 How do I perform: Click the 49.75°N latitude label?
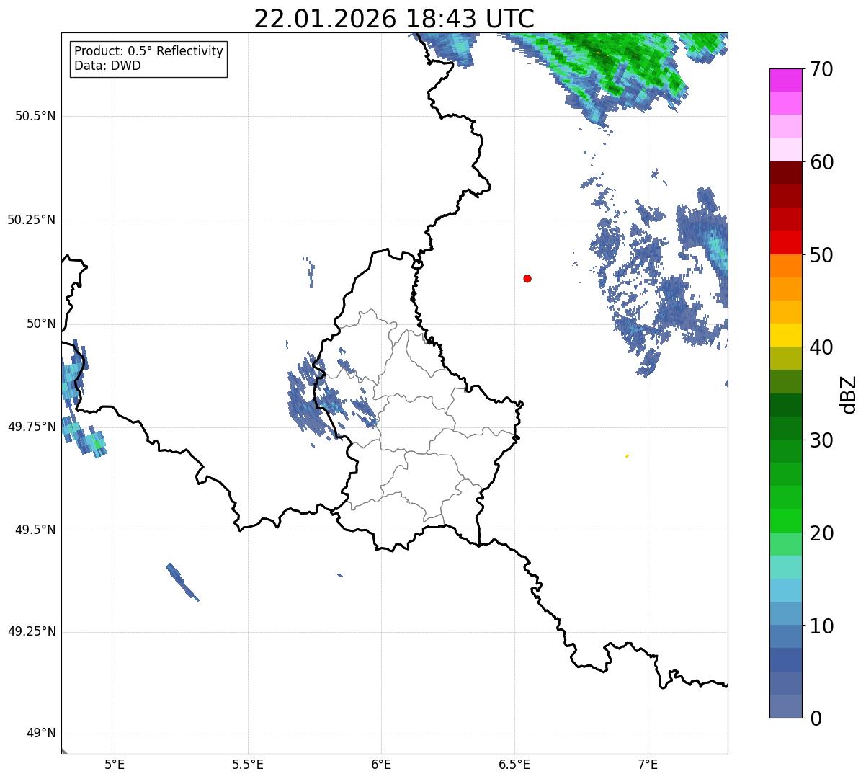(31, 427)
